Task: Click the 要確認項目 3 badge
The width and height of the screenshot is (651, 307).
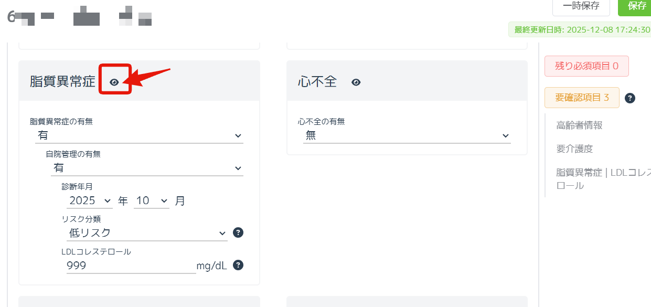Action: [x=582, y=98]
